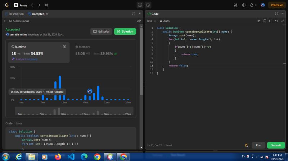
Task: Go to next problem arrow
Action: click(39, 5)
